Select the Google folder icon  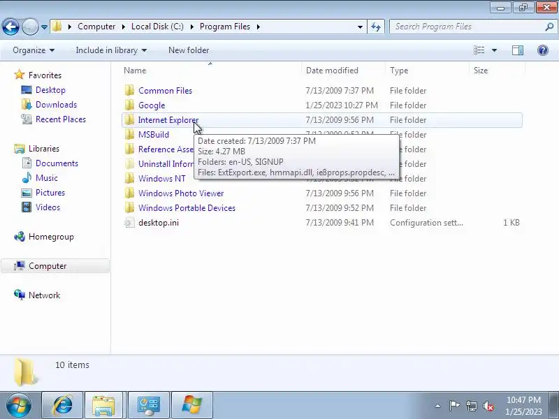click(x=129, y=105)
